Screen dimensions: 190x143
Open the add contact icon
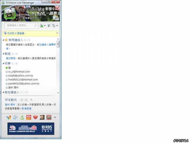pyautogui.click(x=42, y=26)
